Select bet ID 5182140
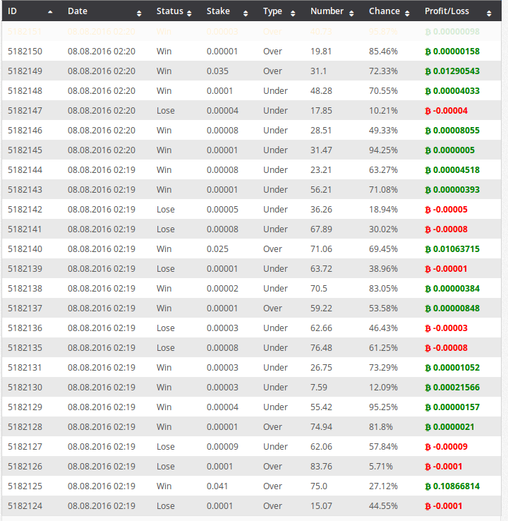The image size is (508, 521). pos(25,249)
